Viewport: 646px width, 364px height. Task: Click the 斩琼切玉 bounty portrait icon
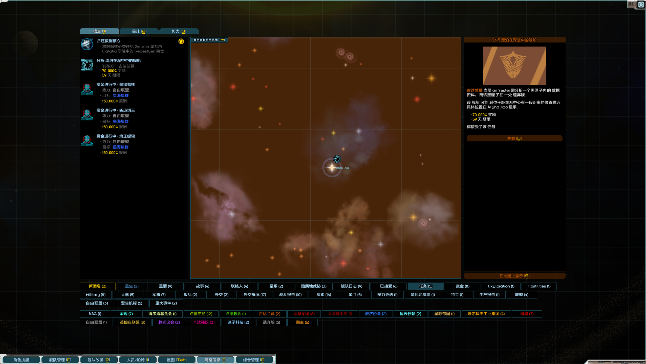(87, 115)
